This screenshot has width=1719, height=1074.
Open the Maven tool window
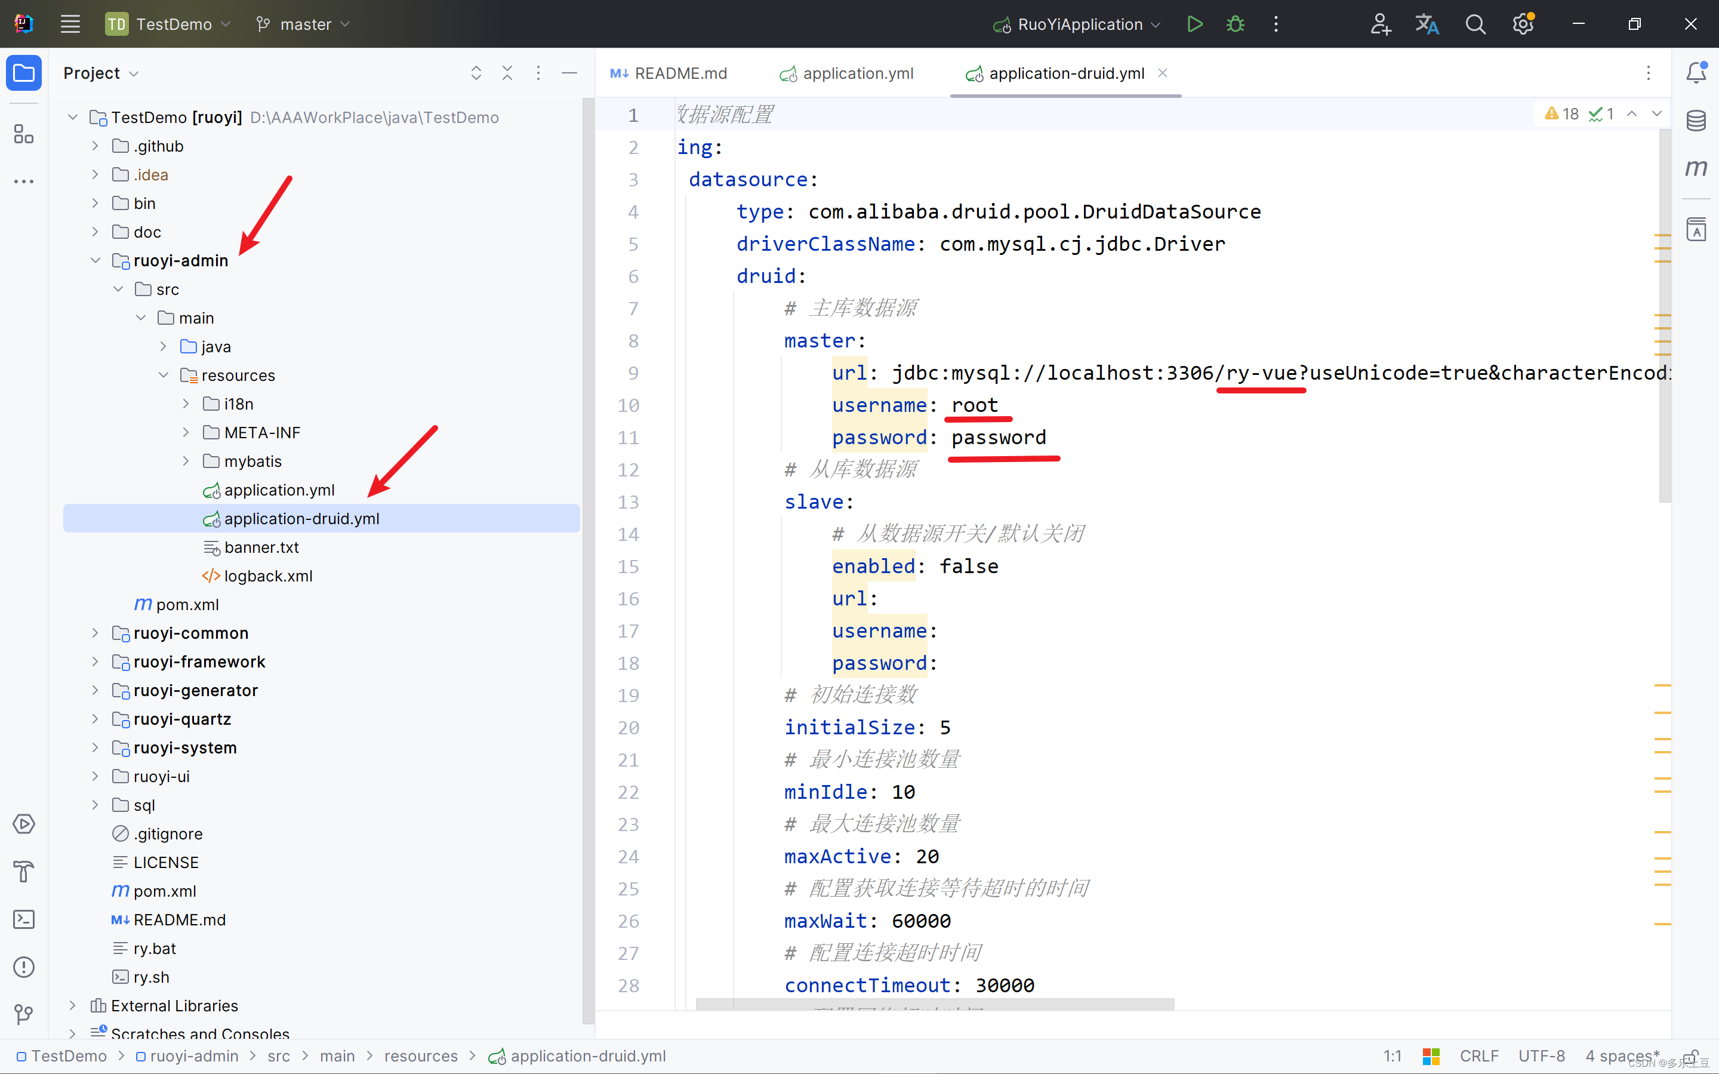click(x=1696, y=168)
